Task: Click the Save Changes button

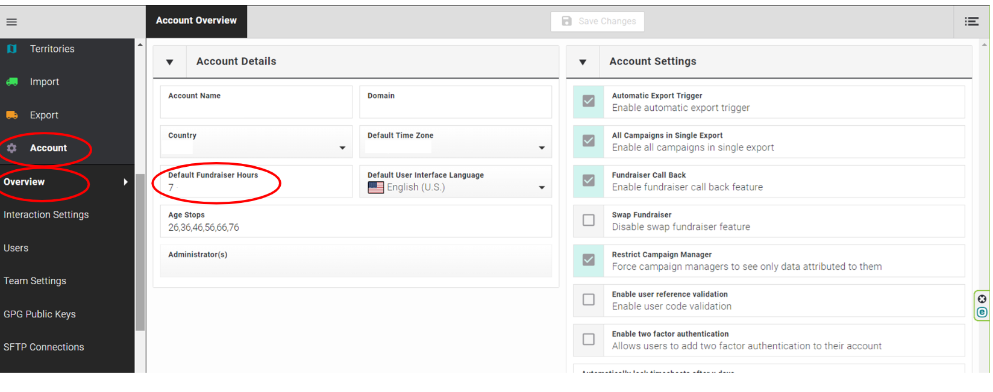Action: pos(597,22)
